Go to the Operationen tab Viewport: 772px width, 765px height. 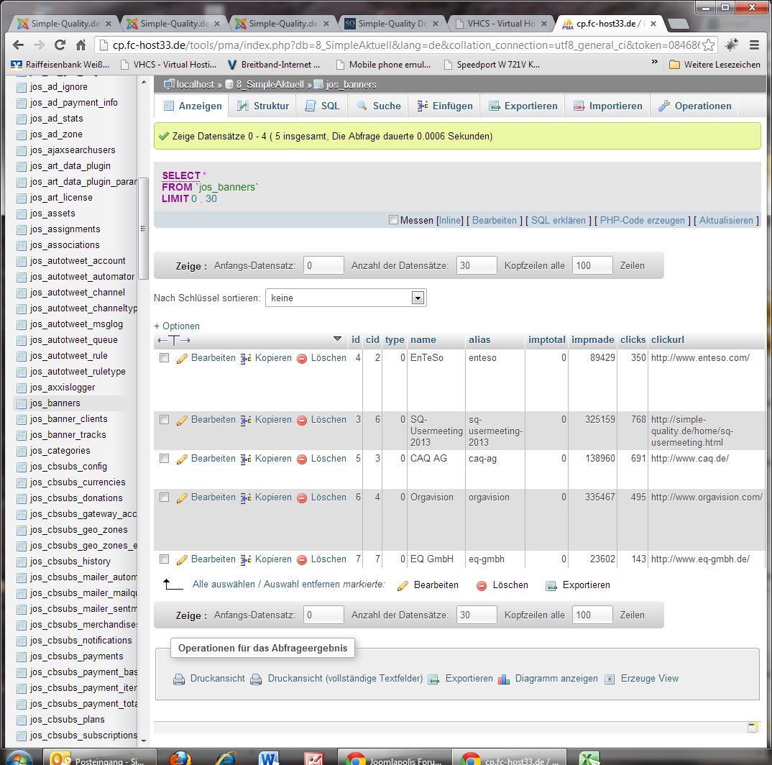coord(694,106)
